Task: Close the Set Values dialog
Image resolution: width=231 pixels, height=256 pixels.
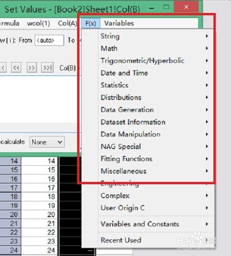Action: (x=186, y=7)
